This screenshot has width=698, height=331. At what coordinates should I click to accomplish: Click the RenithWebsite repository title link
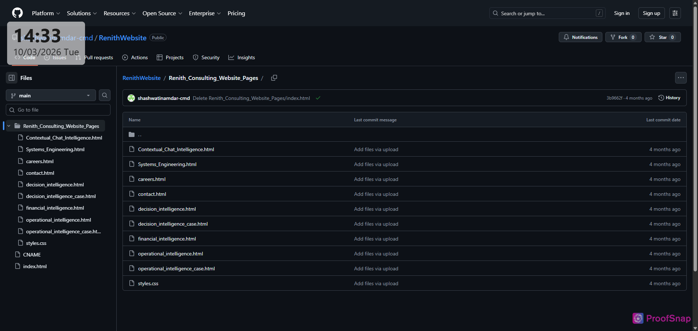tap(123, 38)
